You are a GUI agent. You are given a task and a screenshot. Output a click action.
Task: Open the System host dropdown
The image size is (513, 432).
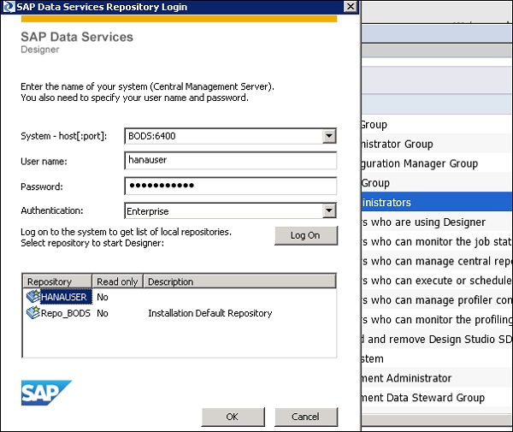(329, 136)
